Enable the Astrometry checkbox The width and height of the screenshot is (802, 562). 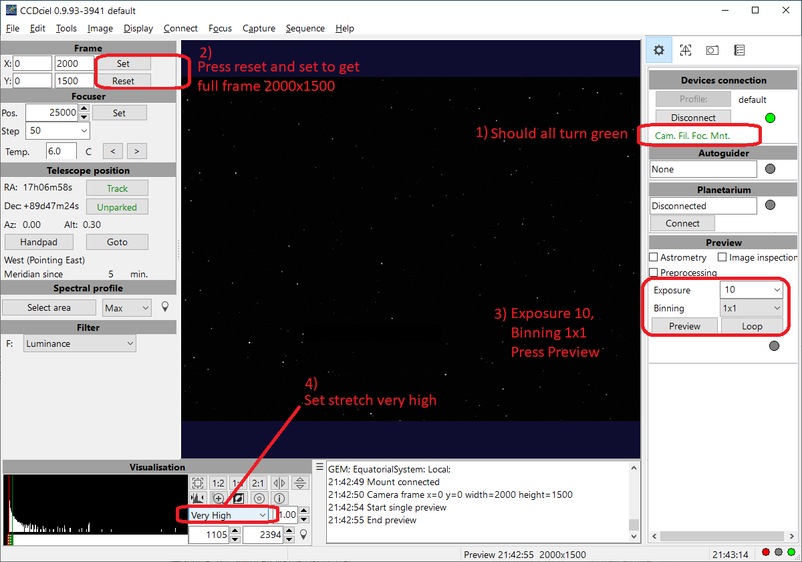[x=654, y=257]
